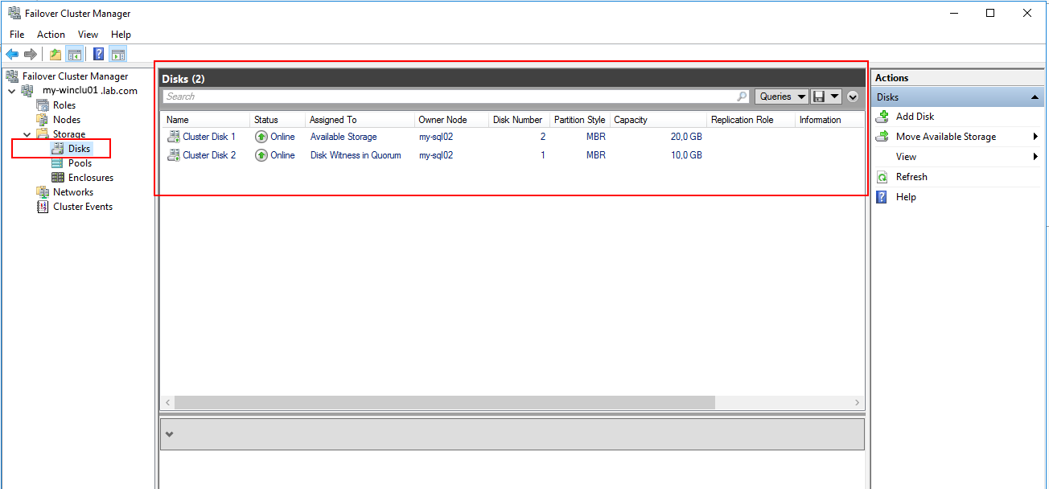Sort by the Partition Style column header

click(580, 120)
